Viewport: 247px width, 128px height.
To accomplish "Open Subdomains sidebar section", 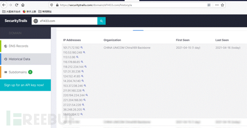I will coord(25,72).
